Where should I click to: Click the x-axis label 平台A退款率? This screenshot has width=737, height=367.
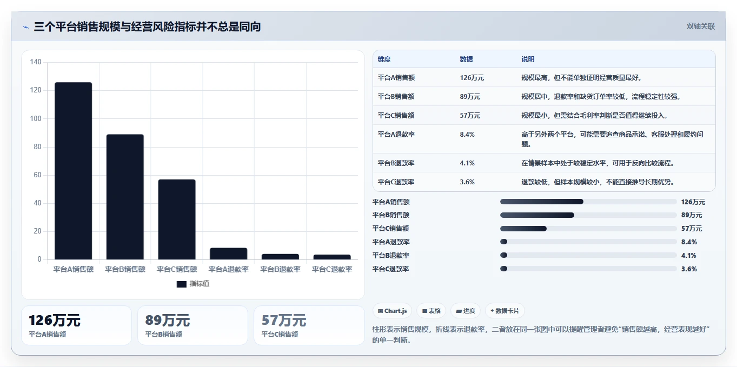click(228, 269)
